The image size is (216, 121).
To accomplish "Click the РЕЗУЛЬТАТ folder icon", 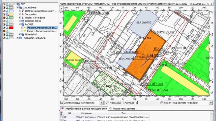I will 23,34.
